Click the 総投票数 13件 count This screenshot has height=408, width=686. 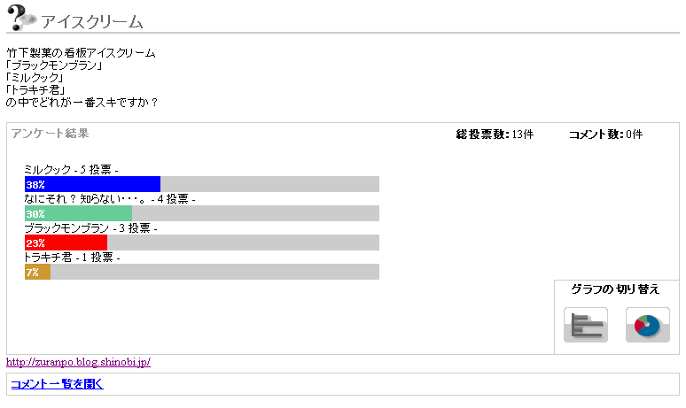(495, 135)
